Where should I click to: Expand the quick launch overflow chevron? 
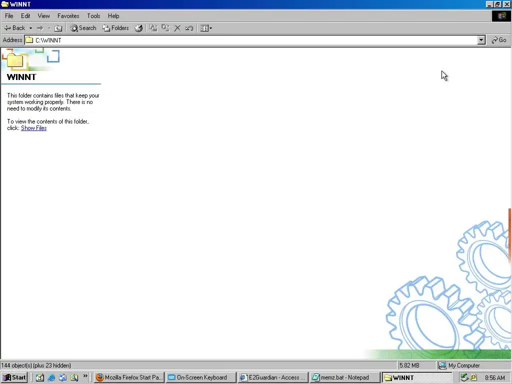tap(85, 376)
